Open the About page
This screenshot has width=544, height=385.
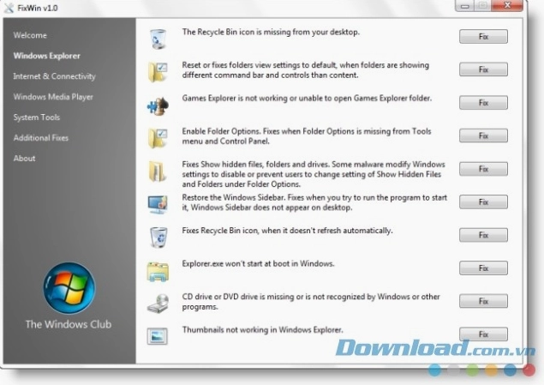[x=24, y=158]
